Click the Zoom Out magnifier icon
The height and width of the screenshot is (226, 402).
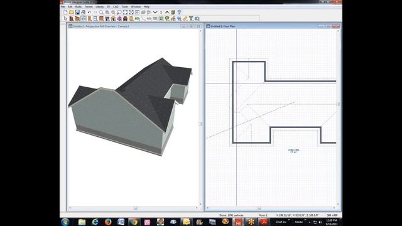tap(113, 13)
